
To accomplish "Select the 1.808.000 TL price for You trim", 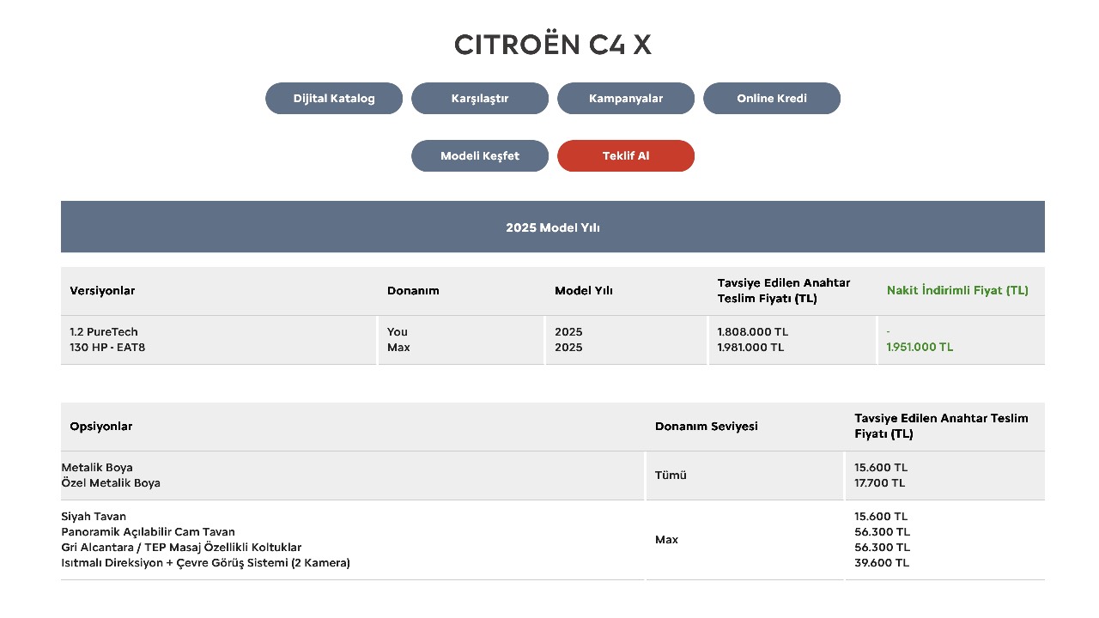I will (752, 332).
